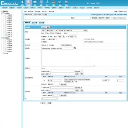Click 重置 in the blue form header
Image resolution: width=128 pixels, height=128 pixels.
pyautogui.click(x=48, y=27)
